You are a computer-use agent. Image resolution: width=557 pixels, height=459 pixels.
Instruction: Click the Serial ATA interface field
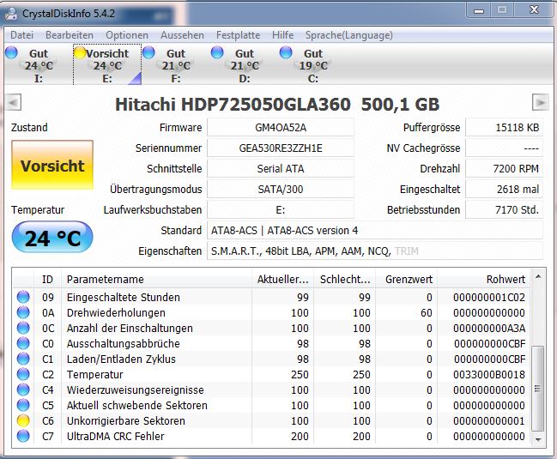(281, 168)
